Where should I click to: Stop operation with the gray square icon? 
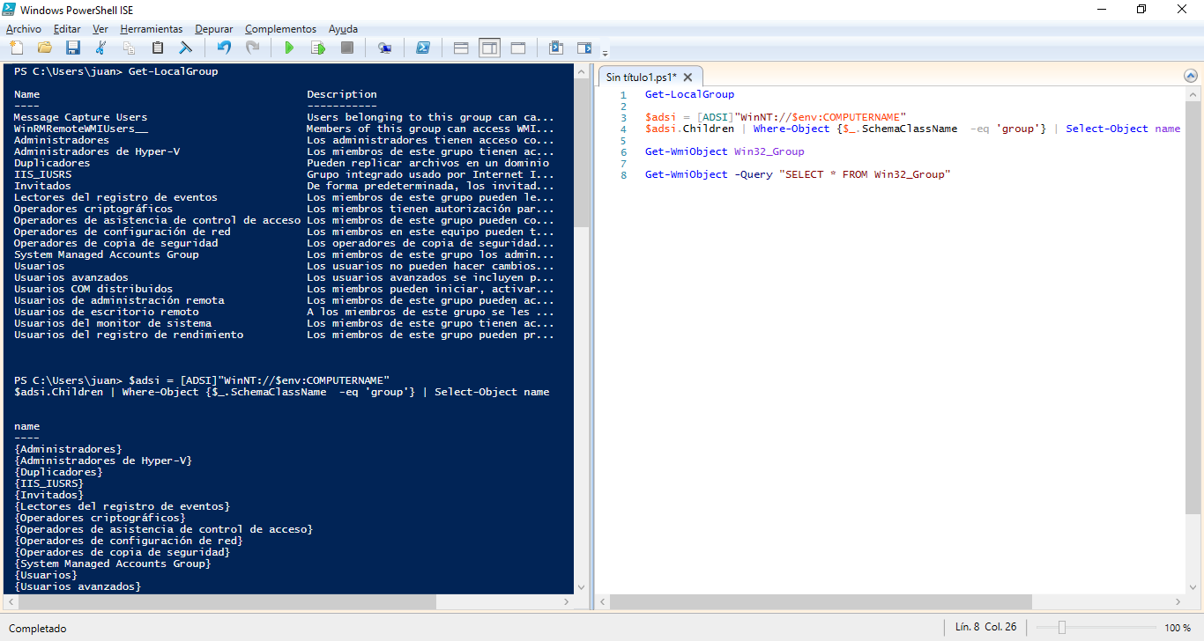click(x=346, y=48)
